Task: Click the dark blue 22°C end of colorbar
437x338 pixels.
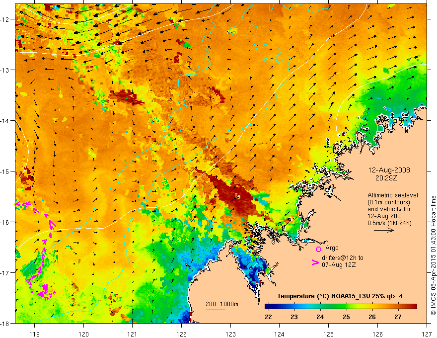Action: pyautogui.click(x=268, y=307)
